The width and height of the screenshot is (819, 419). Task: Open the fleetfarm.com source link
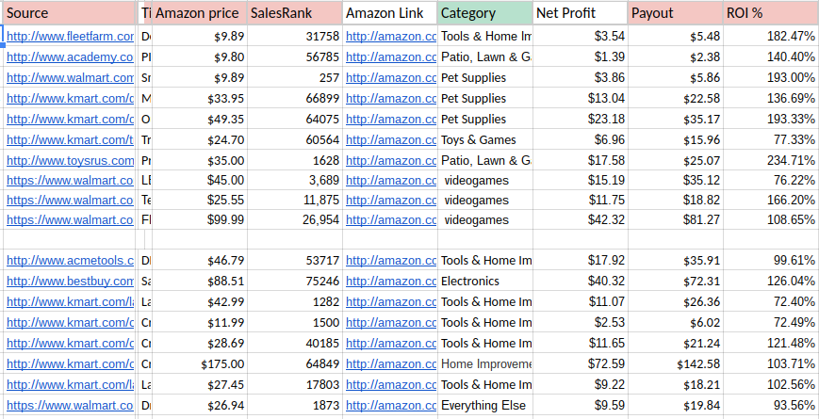click(70, 37)
